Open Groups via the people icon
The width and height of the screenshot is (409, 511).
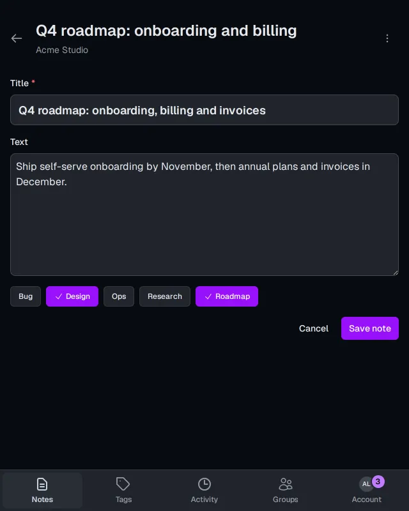point(286,484)
